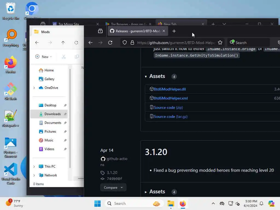Open Firefox desktop shortcut
The image size is (280, 210).
11,65
